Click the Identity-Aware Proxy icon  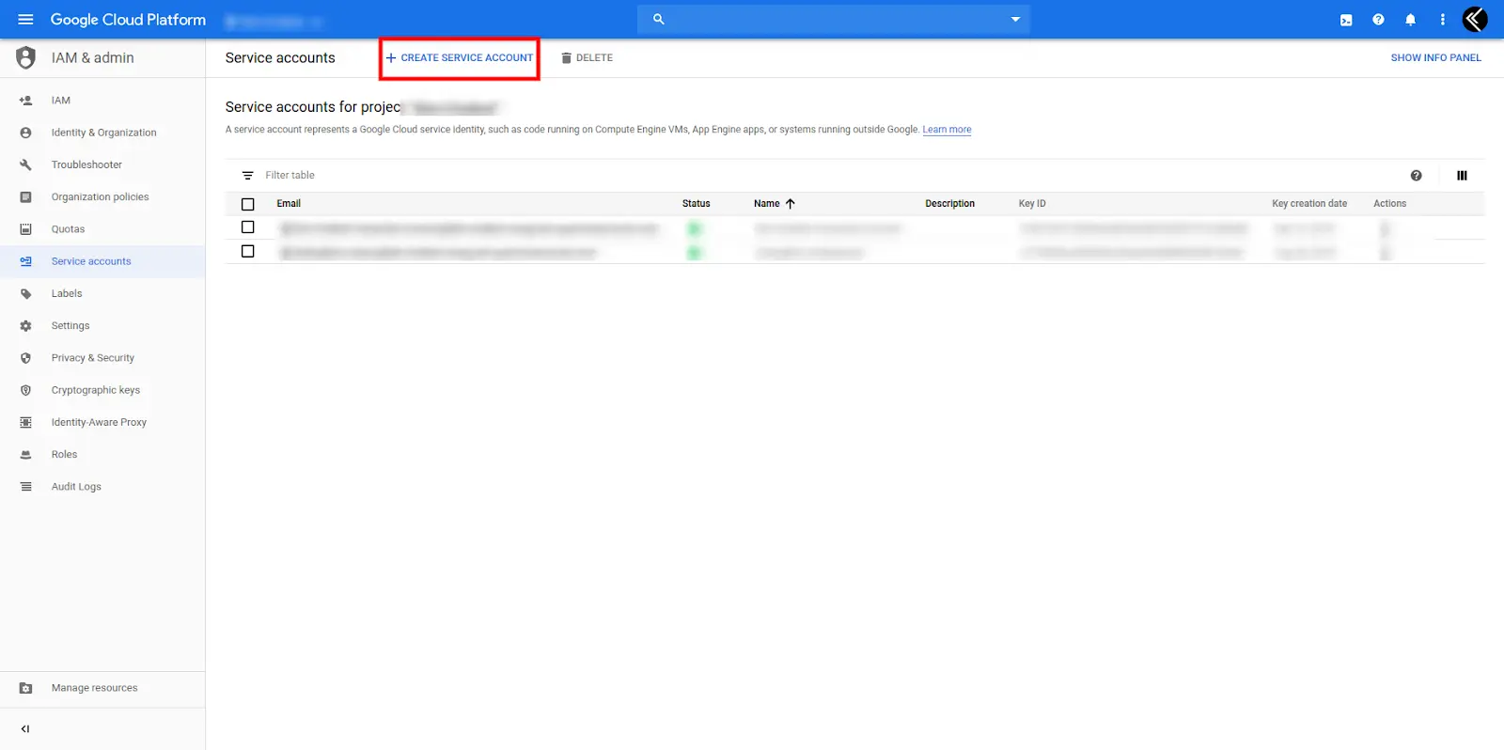pyautogui.click(x=25, y=422)
